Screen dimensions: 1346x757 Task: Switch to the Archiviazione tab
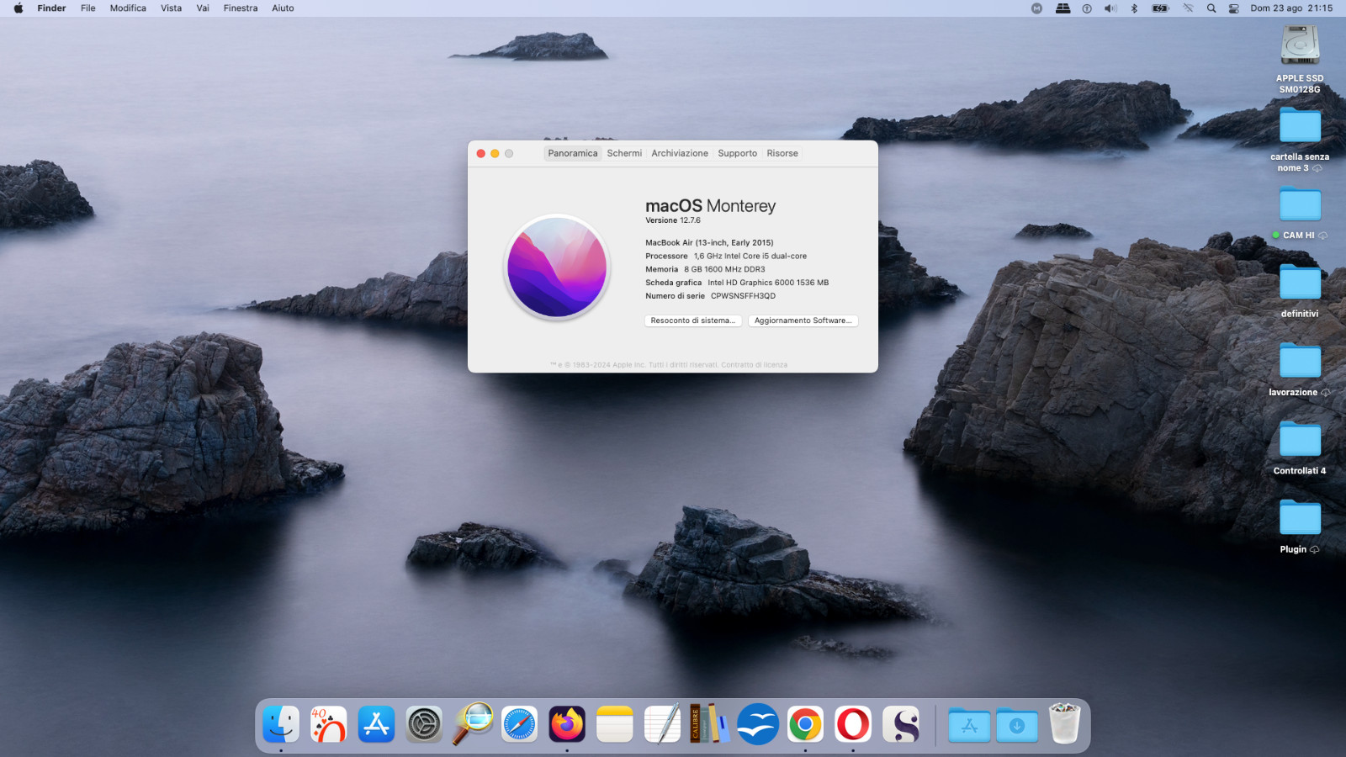point(680,153)
